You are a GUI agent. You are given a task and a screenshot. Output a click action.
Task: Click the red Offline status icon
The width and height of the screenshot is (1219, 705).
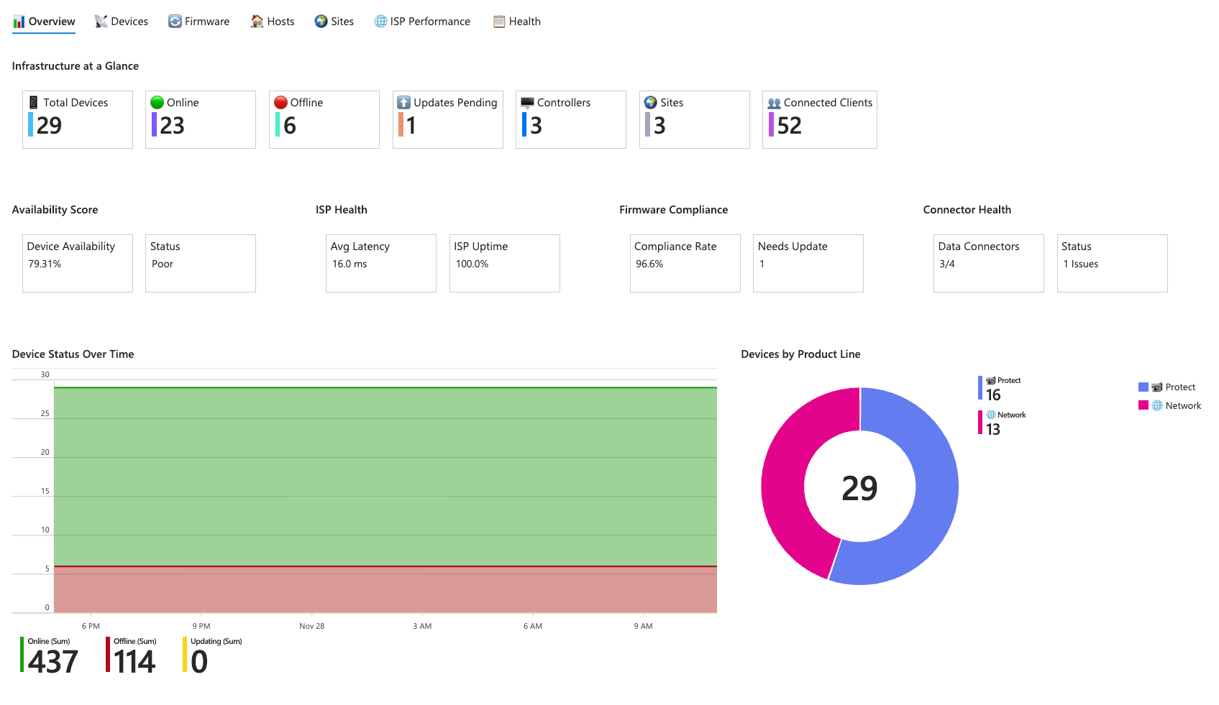(280, 103)
